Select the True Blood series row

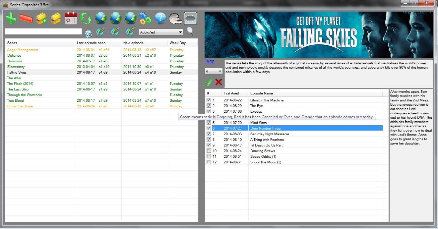(101, 100)
